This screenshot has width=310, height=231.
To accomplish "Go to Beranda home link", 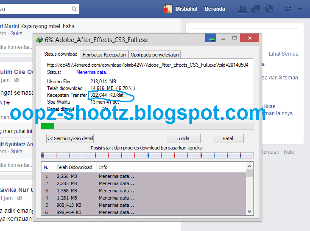I will (215, 9).
